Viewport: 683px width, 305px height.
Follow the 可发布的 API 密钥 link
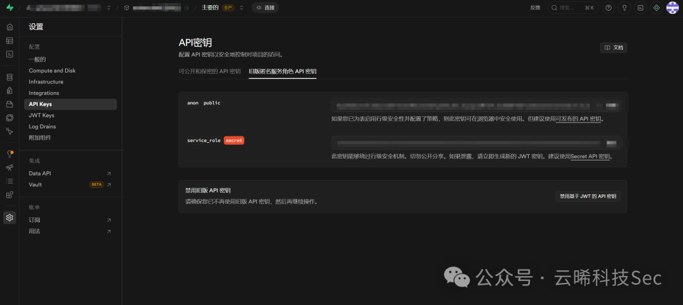tap(579, 119)
